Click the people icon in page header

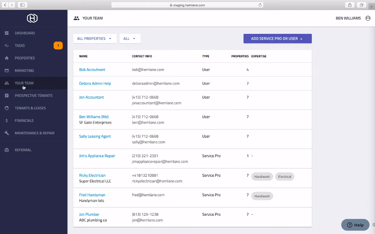[x=76, y=18]
